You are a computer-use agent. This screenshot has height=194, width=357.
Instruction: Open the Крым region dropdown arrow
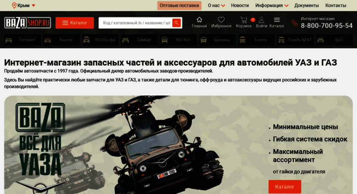pos(34,6)
